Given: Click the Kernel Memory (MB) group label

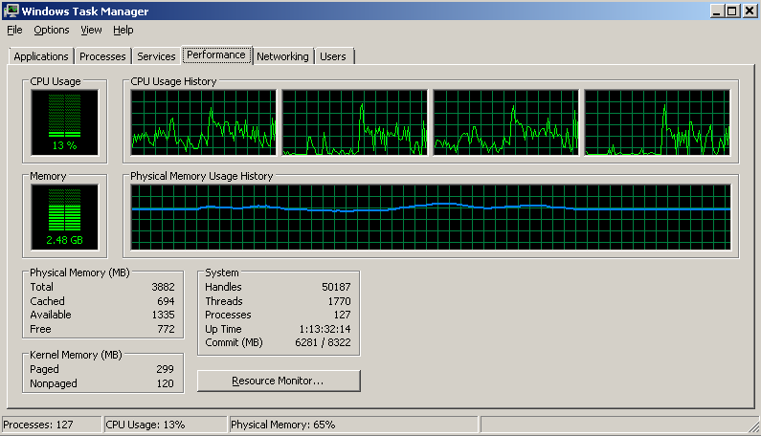Looking at the screenshot, I should tap(76, 355).
